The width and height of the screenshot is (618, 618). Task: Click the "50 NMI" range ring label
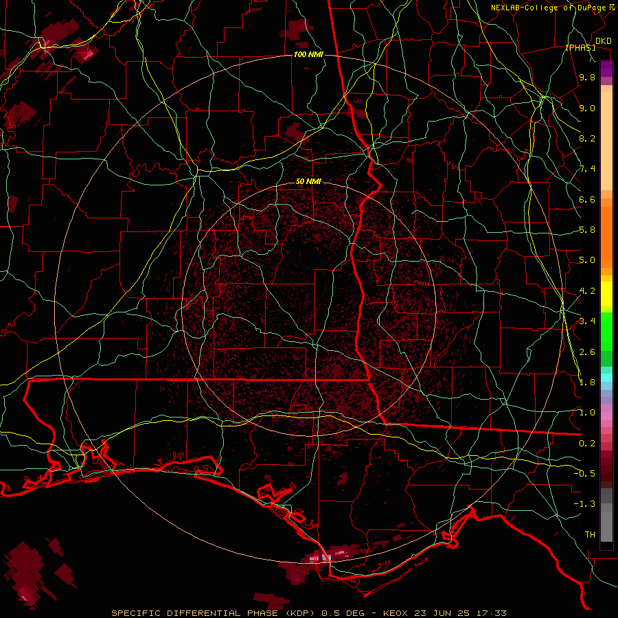click(308, 181)
